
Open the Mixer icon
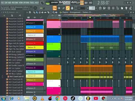pyautogui.click(x=113, y=8)
